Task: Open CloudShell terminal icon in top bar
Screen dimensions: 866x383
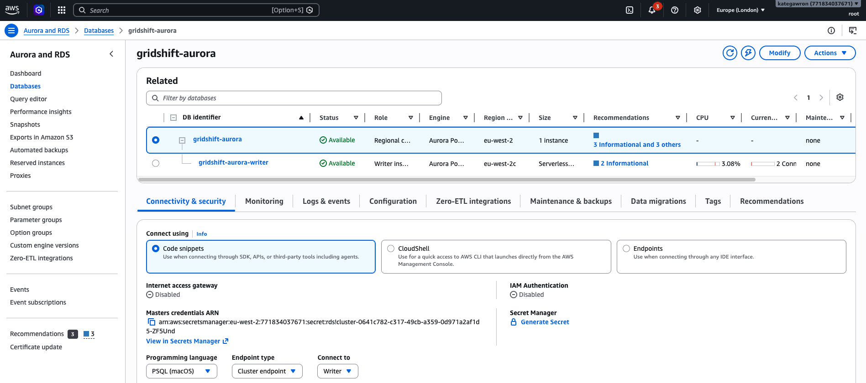Action: point(630,10)
